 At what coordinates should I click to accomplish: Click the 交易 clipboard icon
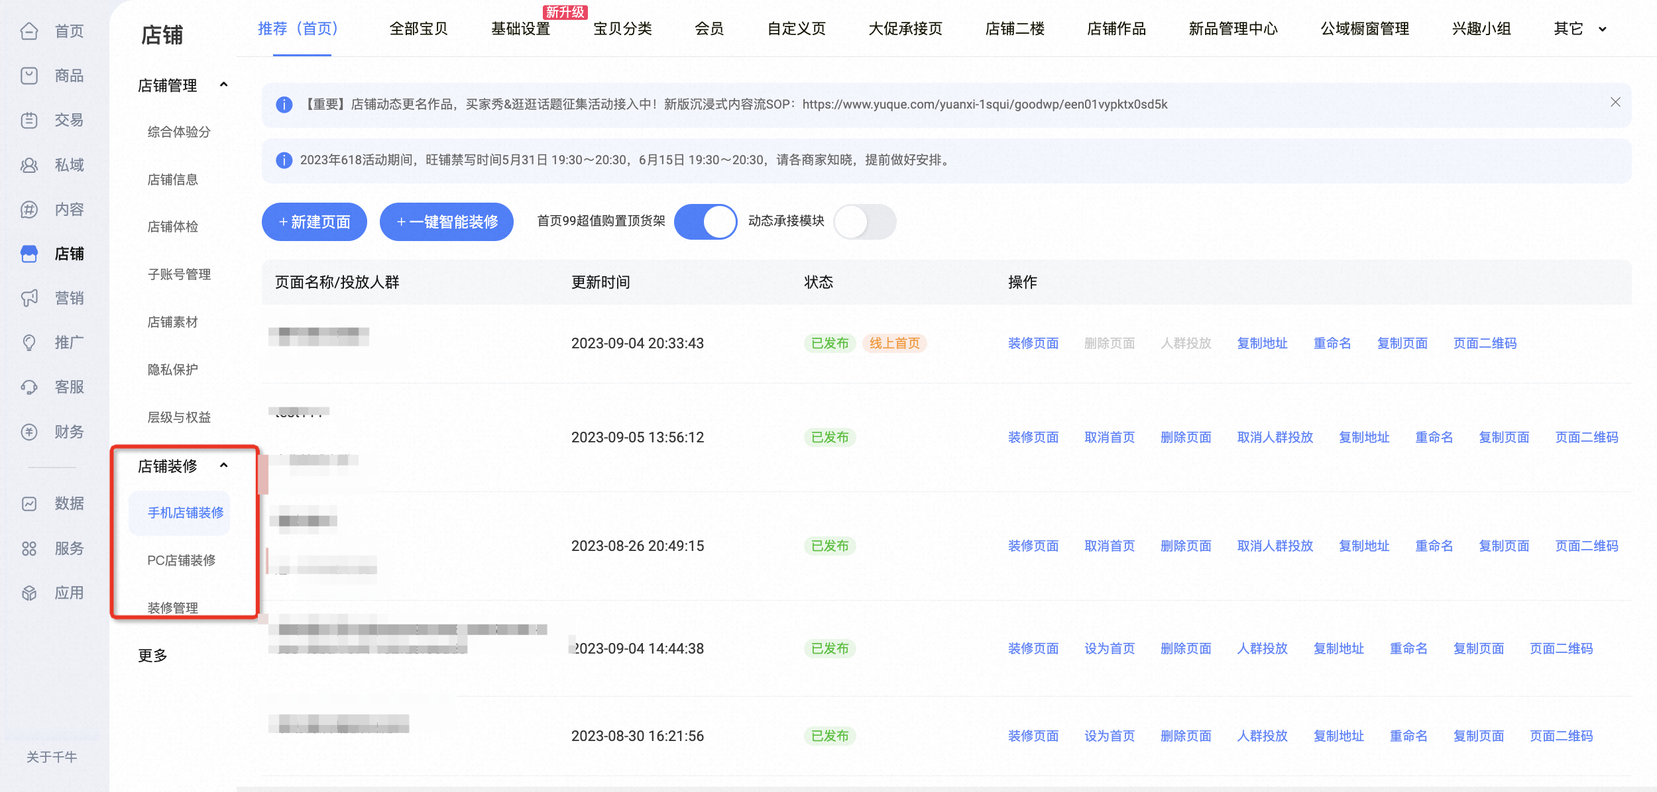pos(29,120)
